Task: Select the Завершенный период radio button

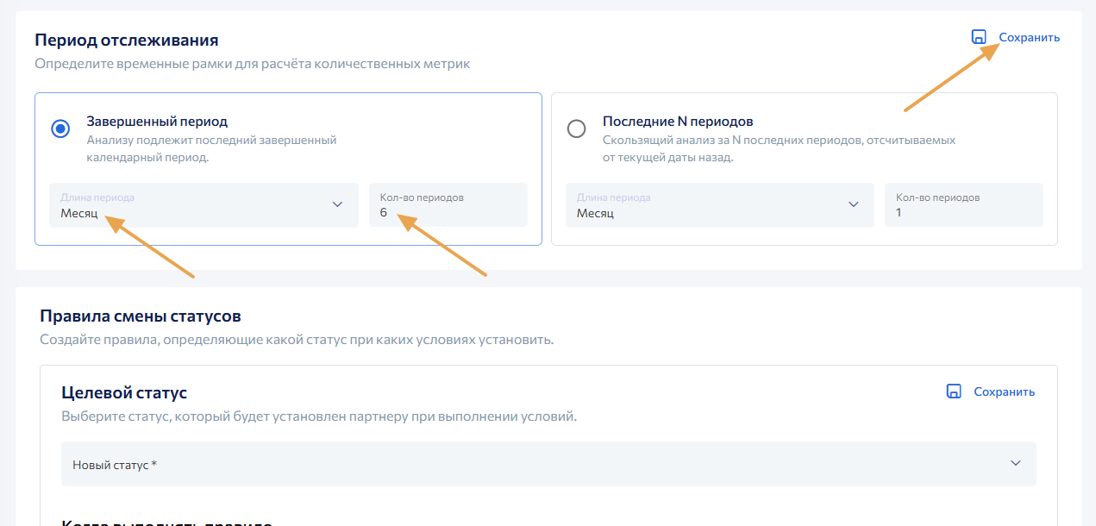Action: pyautogui.click(x=60, y=129)
